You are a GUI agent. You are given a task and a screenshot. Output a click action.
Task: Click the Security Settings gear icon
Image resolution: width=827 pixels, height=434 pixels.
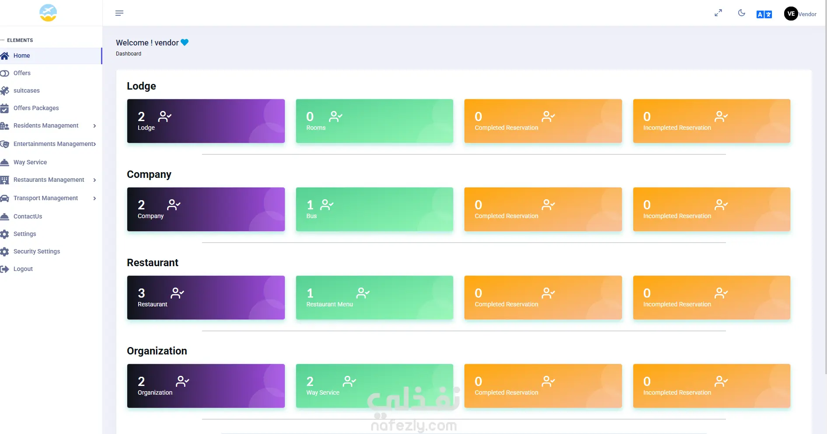pos(5,252)
